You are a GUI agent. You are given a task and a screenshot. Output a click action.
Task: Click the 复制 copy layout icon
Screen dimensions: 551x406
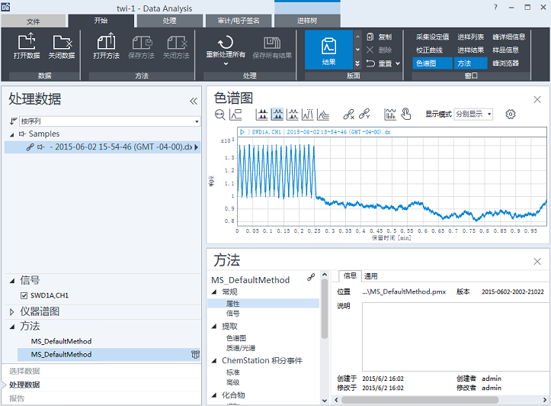pos(370,37)
